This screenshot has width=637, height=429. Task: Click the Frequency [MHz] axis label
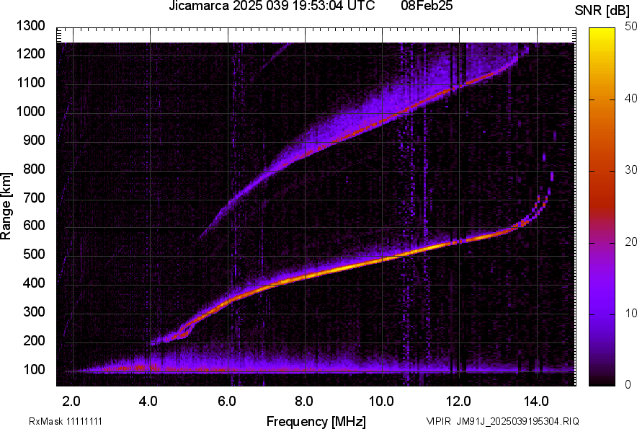pyautogui.click(x=316, y=421)
